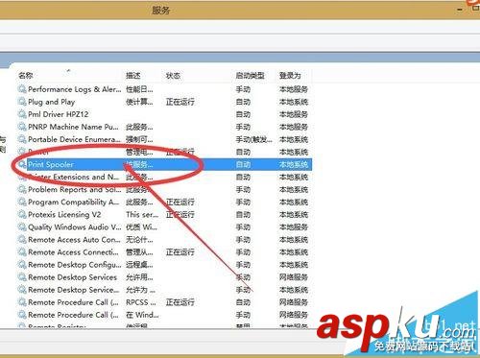Select the Printer Extensions and N... entry
480x358 pixels.
[x=73, y=177]
